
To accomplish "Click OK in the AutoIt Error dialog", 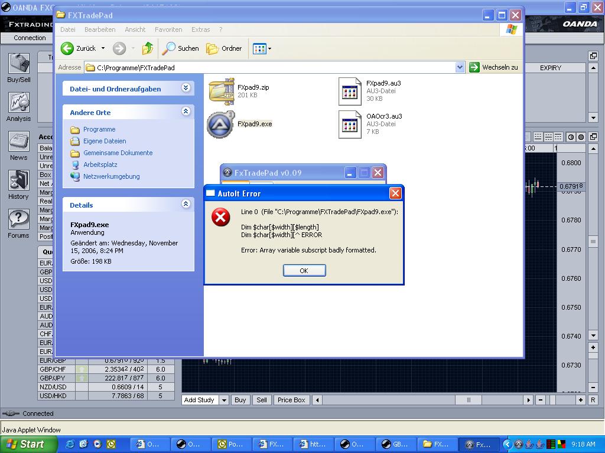I will [x=304, y=271].
